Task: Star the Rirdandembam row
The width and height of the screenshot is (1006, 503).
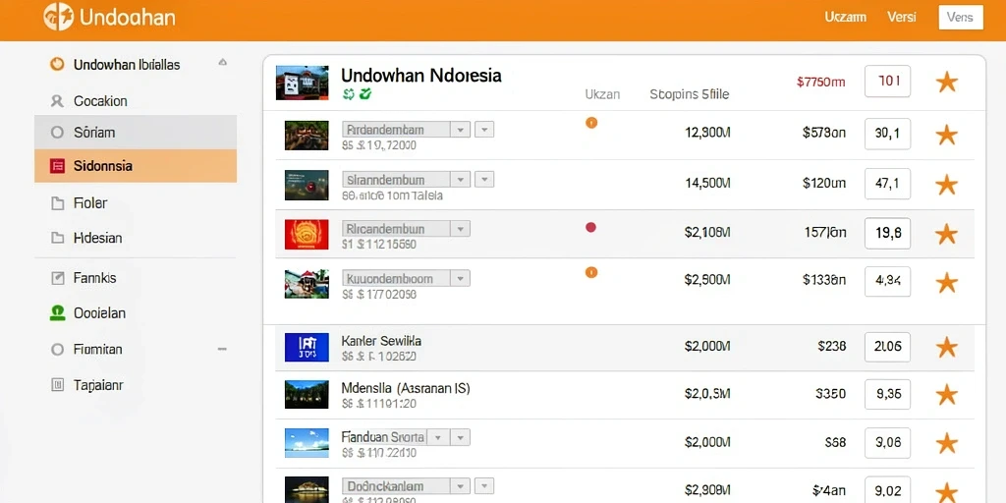Action: pyautogui.click(x=946, y=135)
